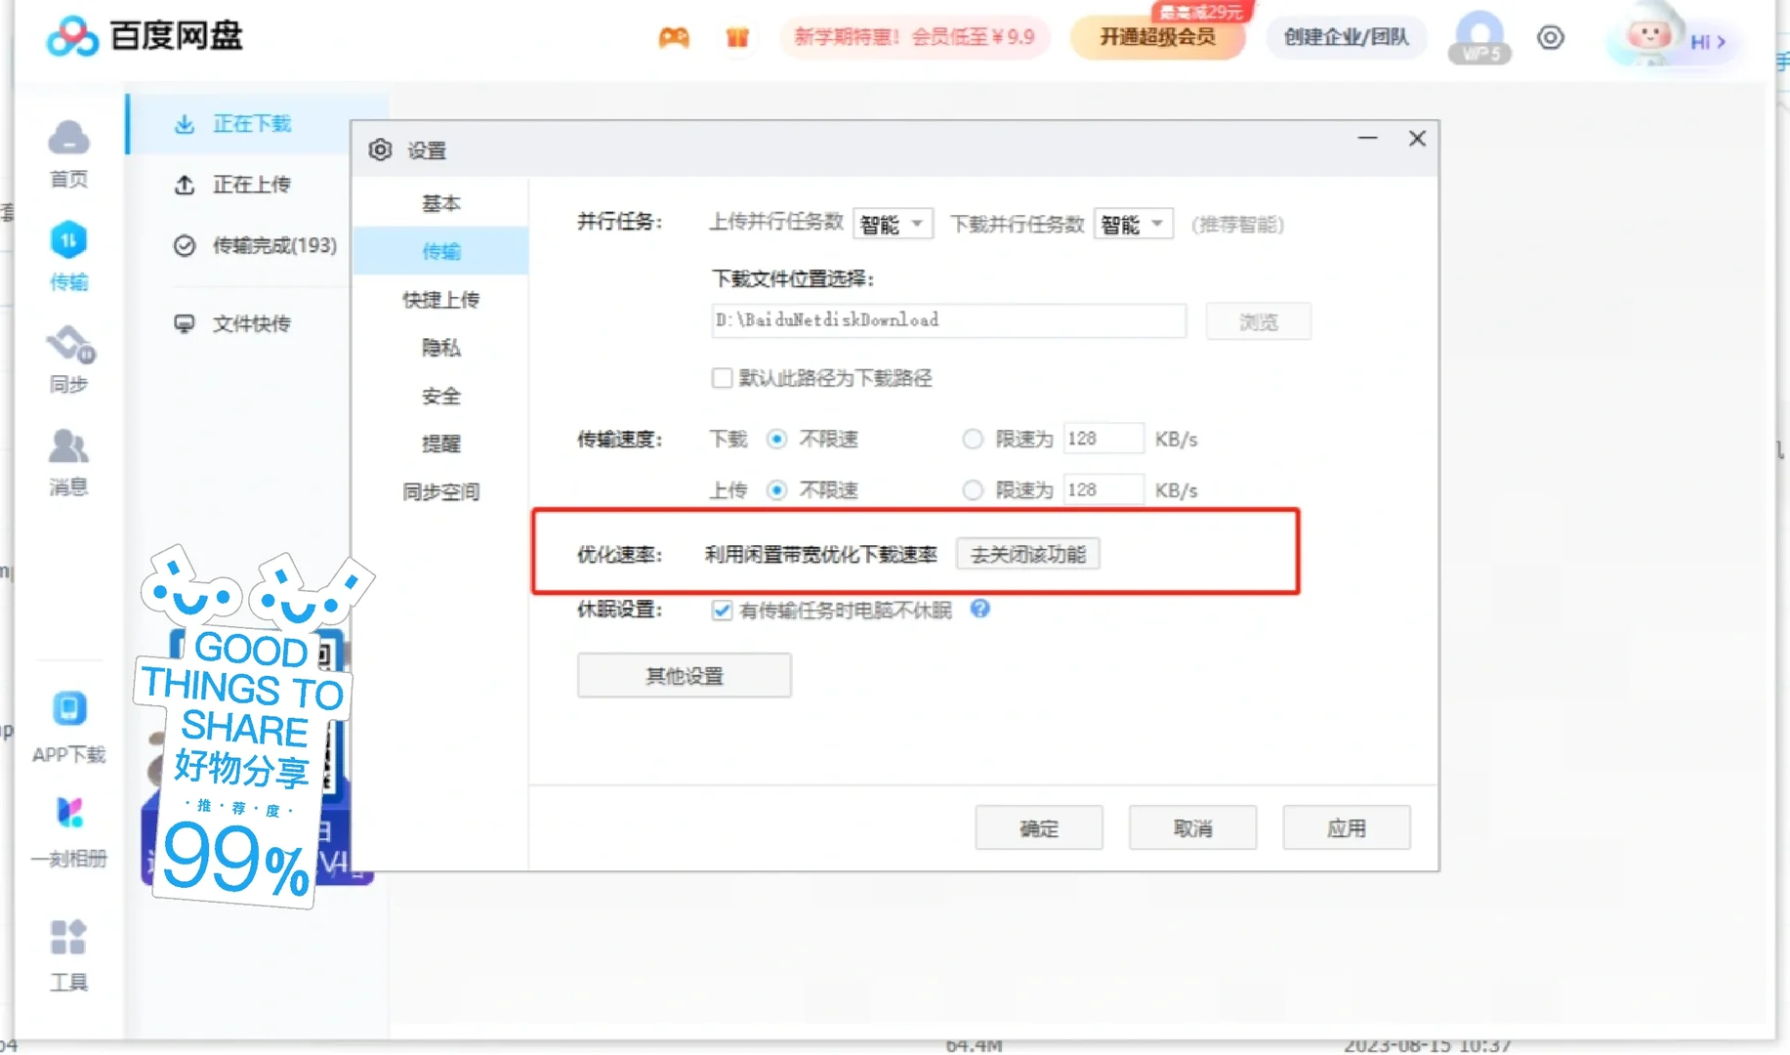Select 限速为 radio button for download speed
1790x1055 pixels.
pos(973,439)
